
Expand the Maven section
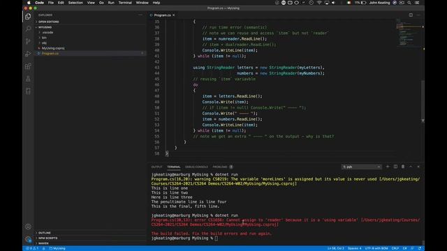click(43, 243)
